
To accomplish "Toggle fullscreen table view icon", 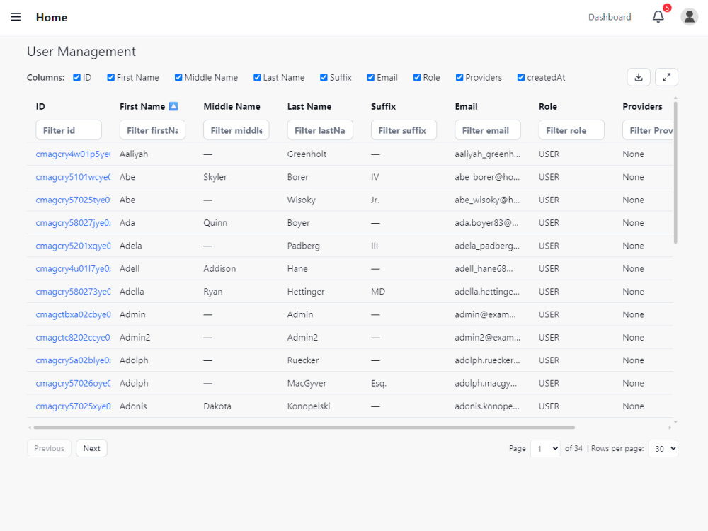I will pyautogui.click(x=666, y=77).
